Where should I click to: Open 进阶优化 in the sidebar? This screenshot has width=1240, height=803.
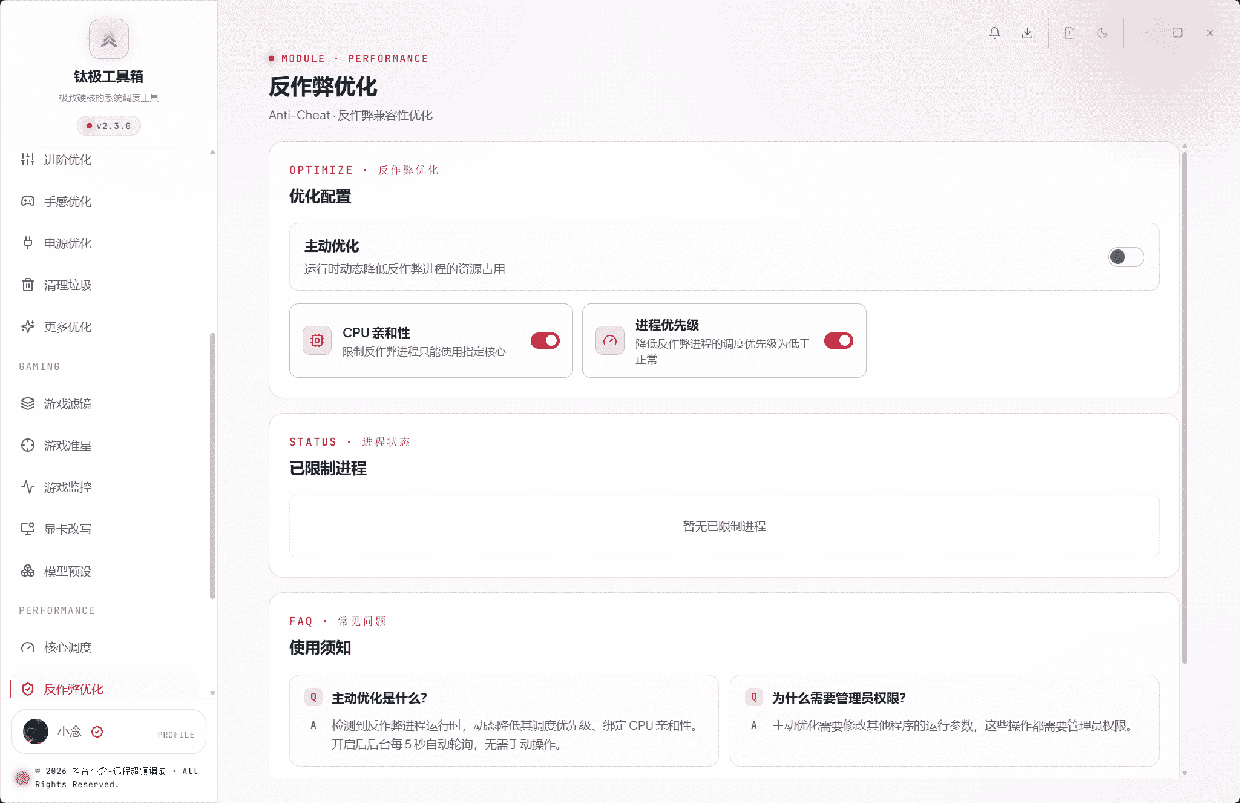[104, 160]
